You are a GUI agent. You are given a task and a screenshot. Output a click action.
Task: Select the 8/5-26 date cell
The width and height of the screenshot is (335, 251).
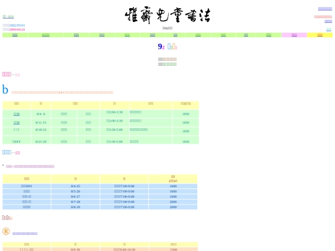(x=76, y=192)
